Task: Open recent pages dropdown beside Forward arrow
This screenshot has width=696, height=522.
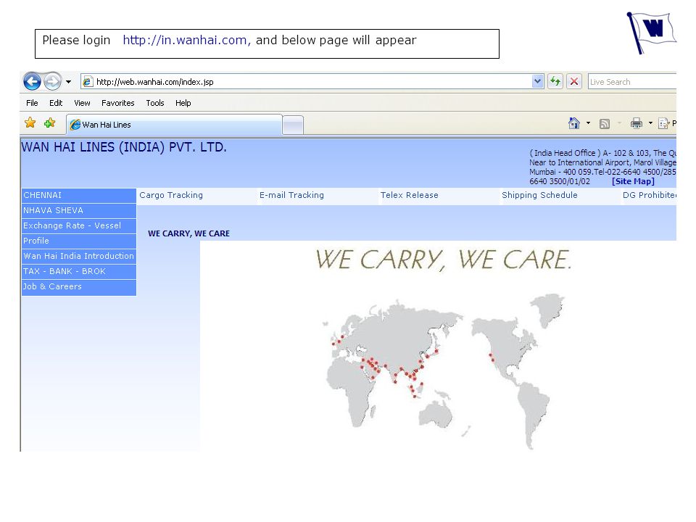Action: (68, 82)
